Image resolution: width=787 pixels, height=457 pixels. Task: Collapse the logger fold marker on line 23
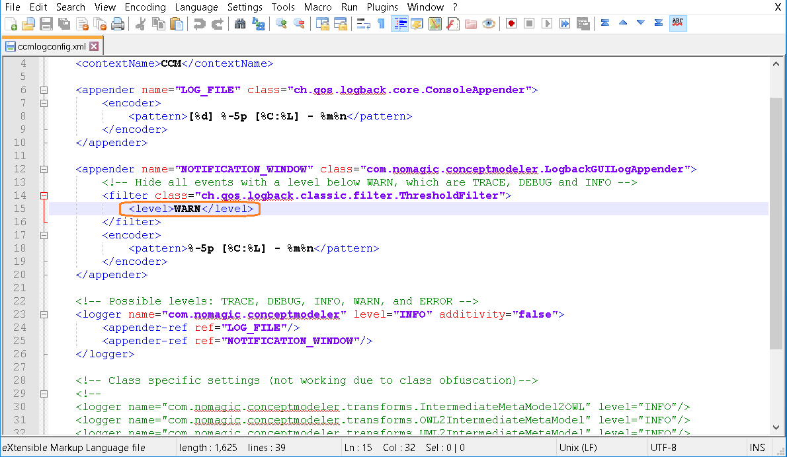point(44,314)
